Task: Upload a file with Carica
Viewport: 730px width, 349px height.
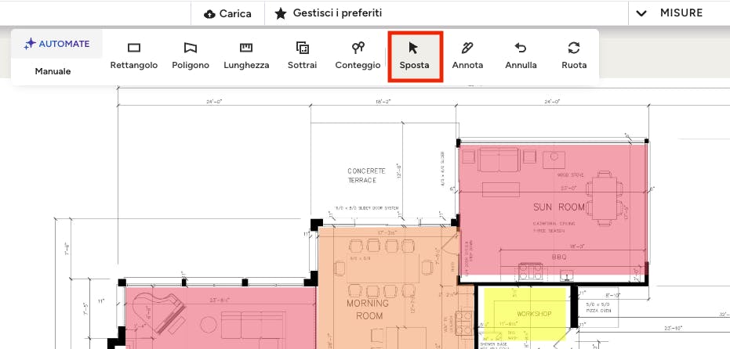Action: point(227,14)
